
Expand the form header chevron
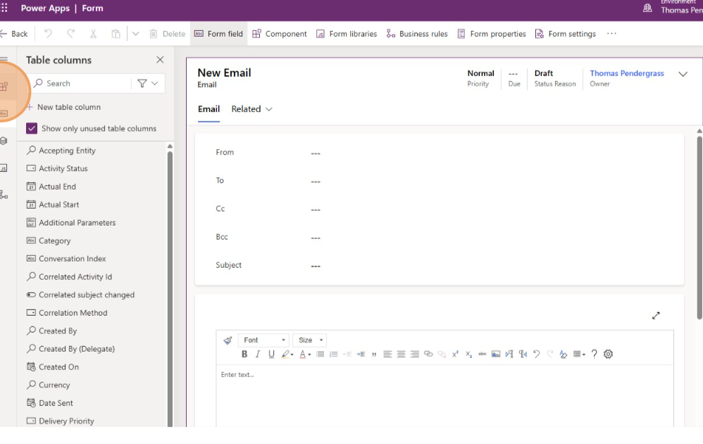[x=683, y=74]
